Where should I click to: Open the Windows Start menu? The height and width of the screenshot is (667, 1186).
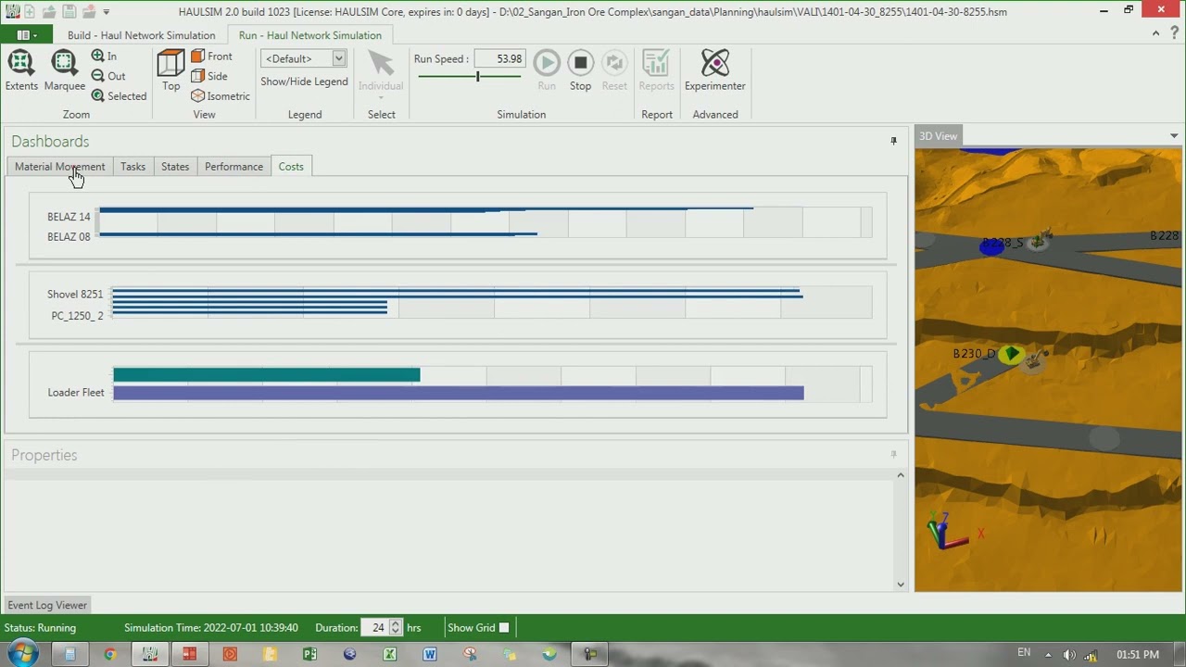[x=22, y=654]
